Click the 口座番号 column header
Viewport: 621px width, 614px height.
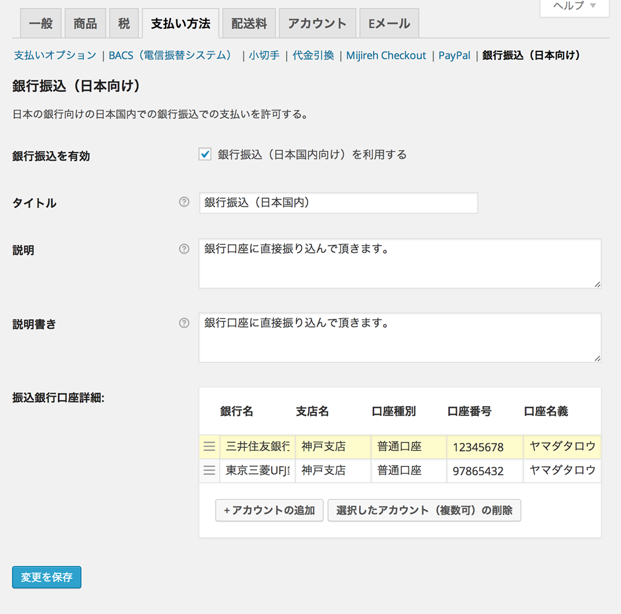pyautogui.click(x=469, y=411)
